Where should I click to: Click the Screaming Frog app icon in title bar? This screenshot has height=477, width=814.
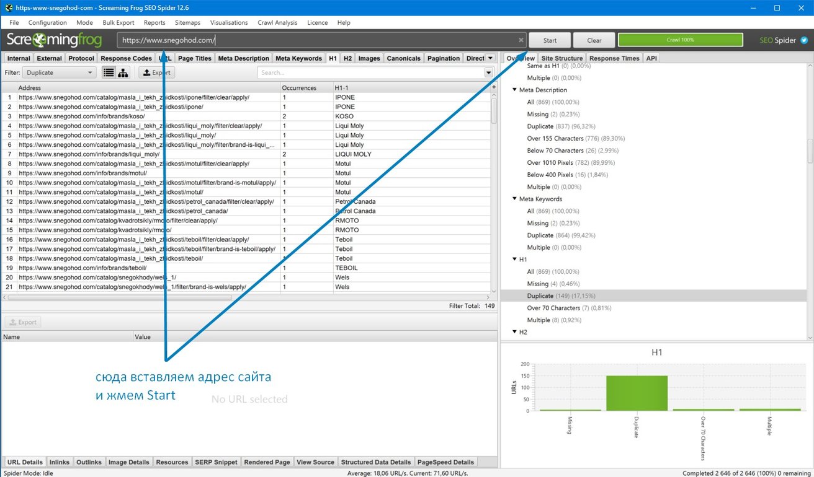[x=9, y=8]
